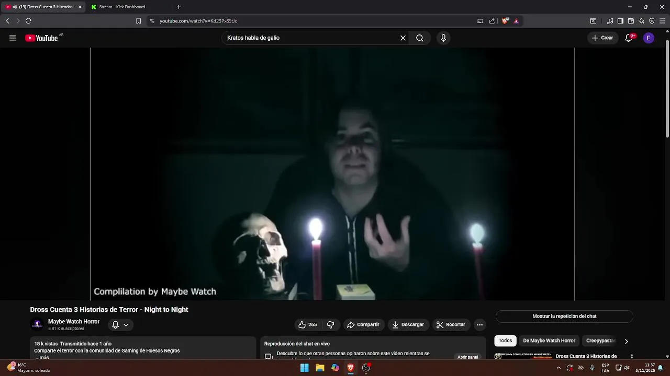Open the Maybe Watch Horror channel name
This screenshot has width=670, height=376.
click(x=74, y=322)
